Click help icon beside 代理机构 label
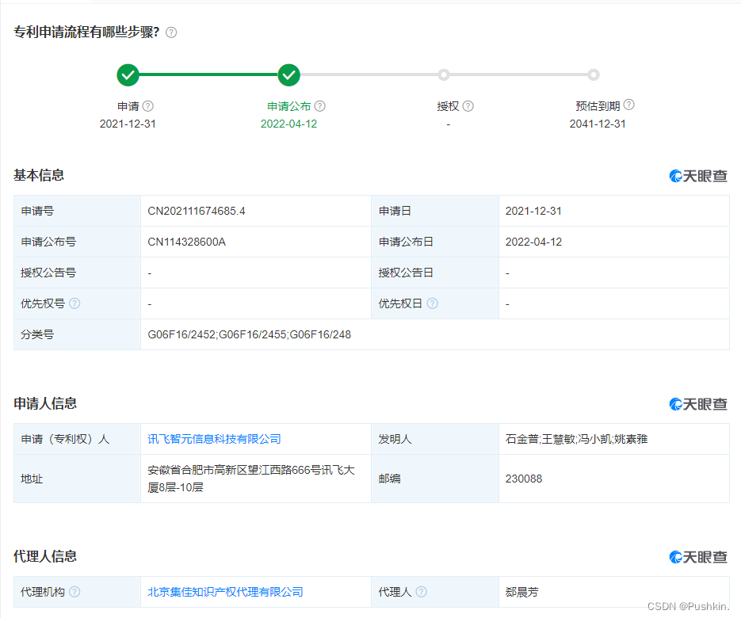 coord(74,592)
